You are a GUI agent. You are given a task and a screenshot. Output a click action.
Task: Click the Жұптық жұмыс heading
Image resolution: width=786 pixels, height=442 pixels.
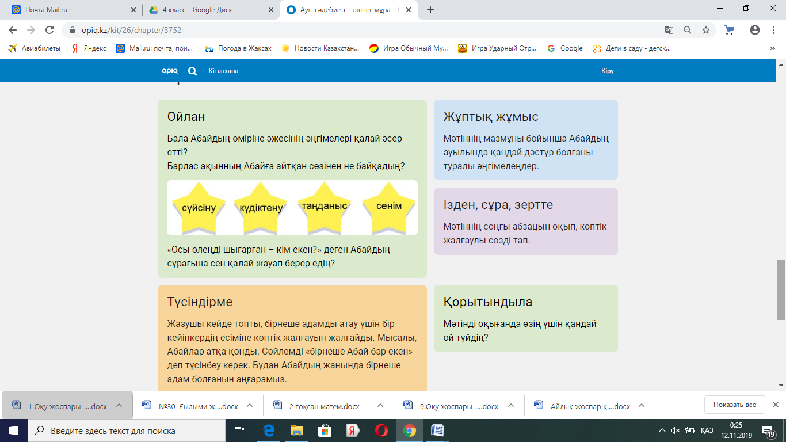(x=491, y=117)
